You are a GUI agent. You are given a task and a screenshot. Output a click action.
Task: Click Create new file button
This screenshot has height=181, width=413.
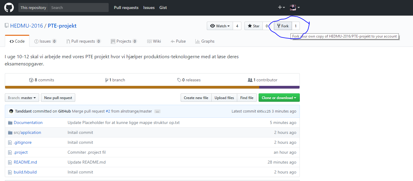pos(196,98)
